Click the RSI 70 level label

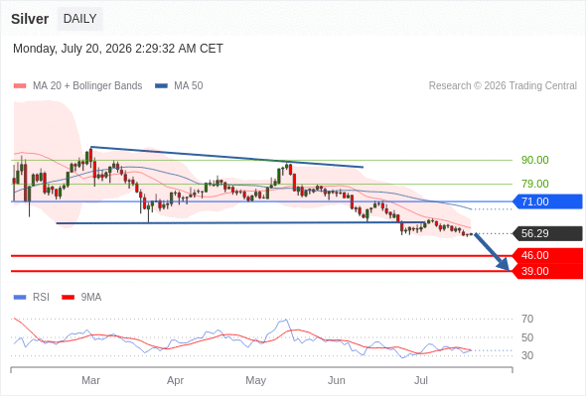527,319
